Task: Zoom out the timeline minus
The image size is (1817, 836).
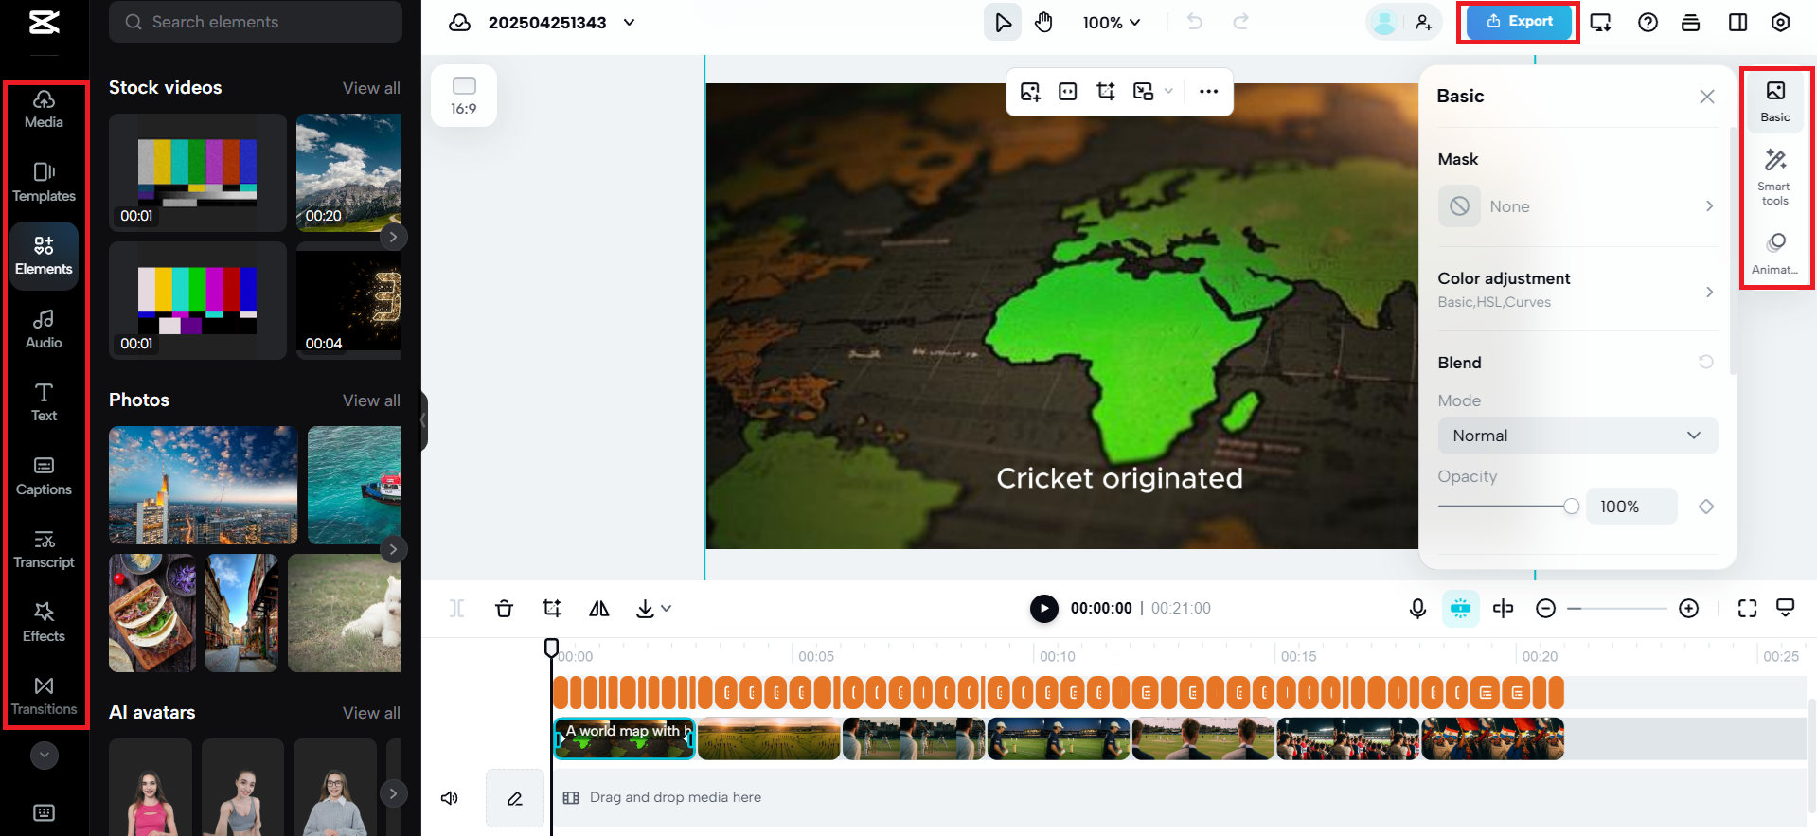Action: (1545, 608)
